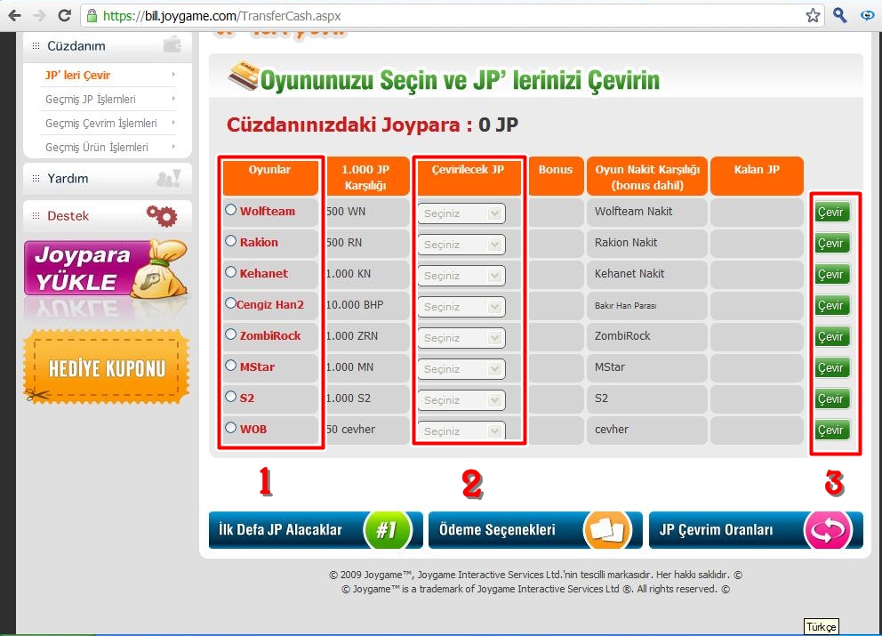
Task: Select the S2 radio button
Action: pos(230,396)
